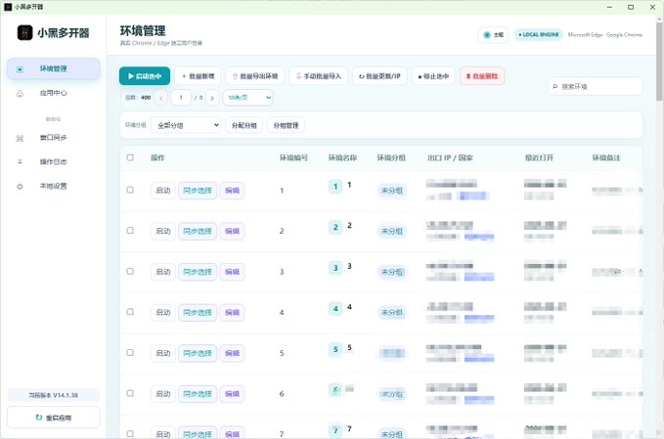Image resolution: width=664 pixels, height=439 pixels.
Task: Click 编辑 for environment 2
Action: [x=232, y=231]
